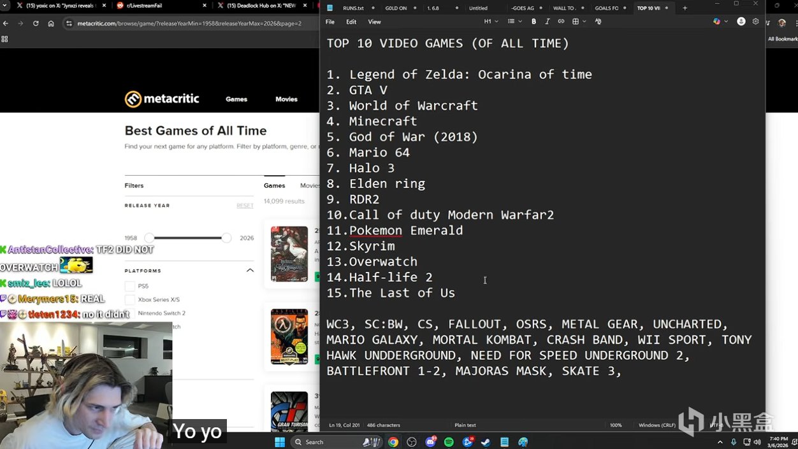The image size is (798, 449).
Task: Switch to Deadlock Hub on X browser tab
Action: (263, 6)
